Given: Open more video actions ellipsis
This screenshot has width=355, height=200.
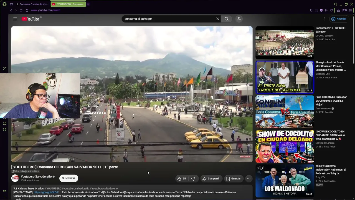Looking at the screenshot, I should point(249,179).
